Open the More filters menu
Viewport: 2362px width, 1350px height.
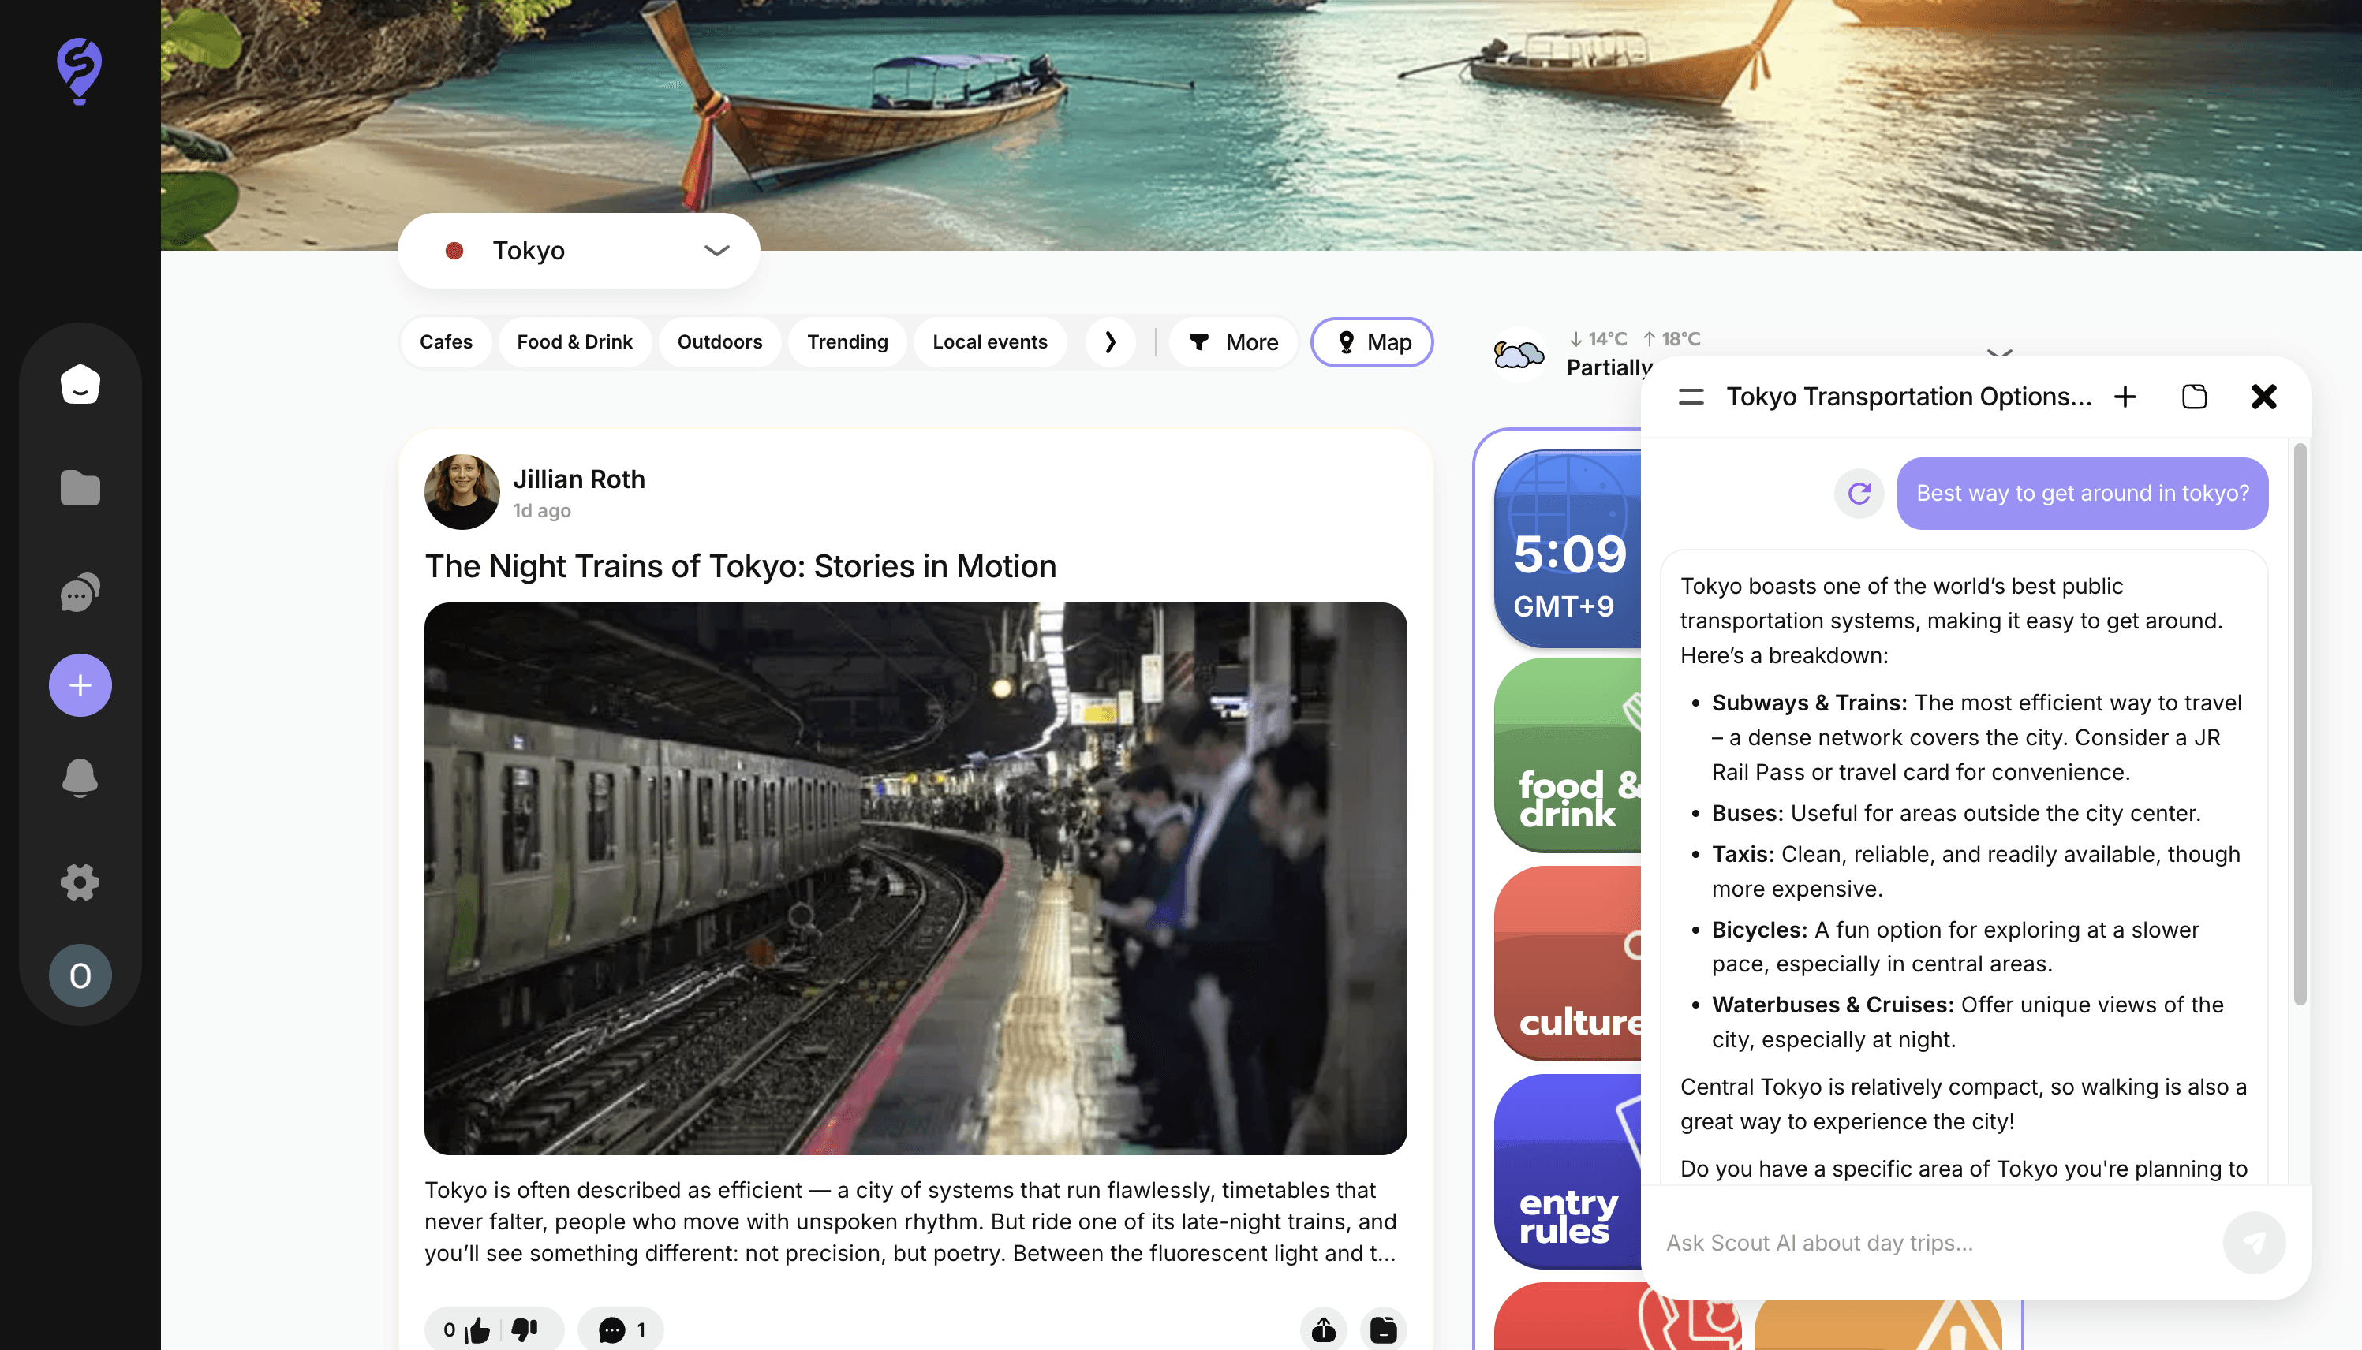(x=1232, y=342)
